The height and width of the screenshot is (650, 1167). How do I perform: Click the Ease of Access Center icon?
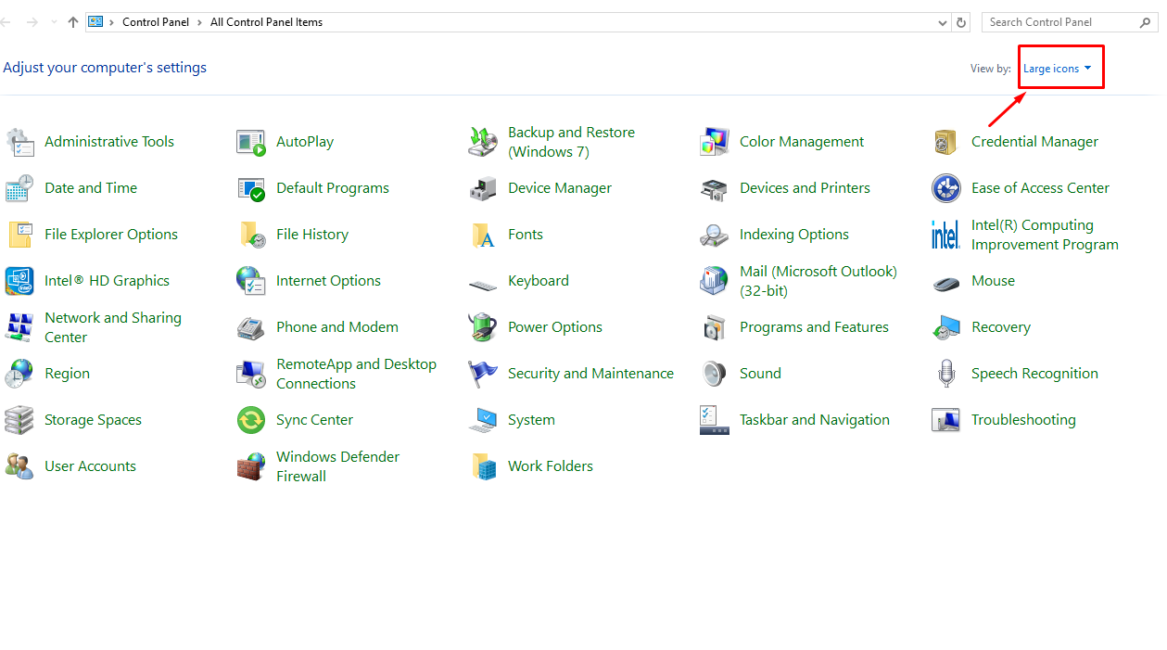[946, 188]
